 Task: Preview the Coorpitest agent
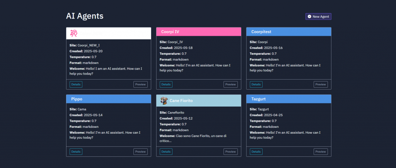click(x=321, y=84)
